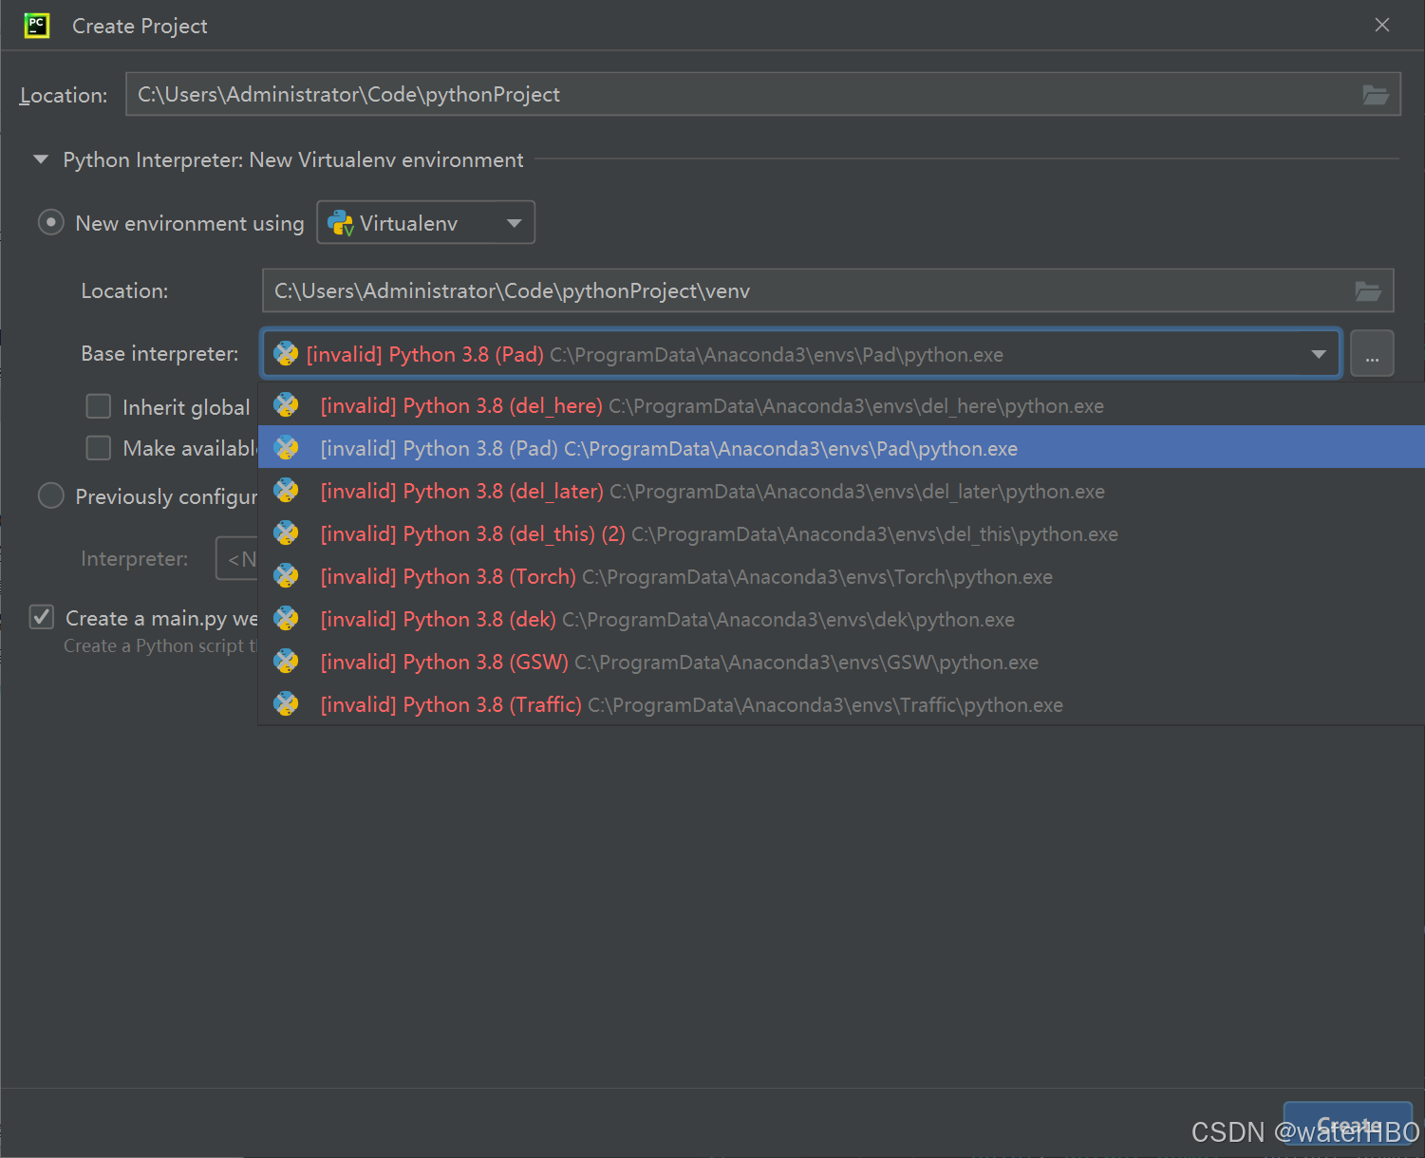This screenshot has height=1158, width=1425.
Task: Click the Create button
Action: click(1348, 1124)
